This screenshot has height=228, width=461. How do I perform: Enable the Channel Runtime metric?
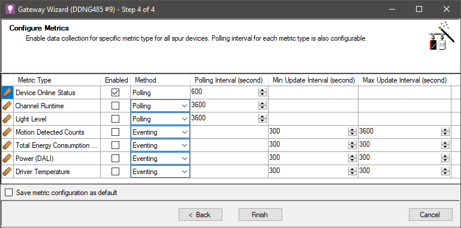(116, 106)
